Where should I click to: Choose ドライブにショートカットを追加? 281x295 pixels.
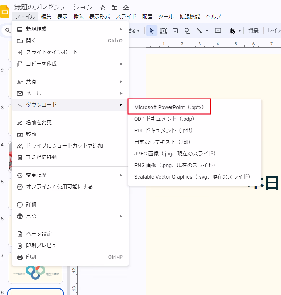pyautogui.click(x=70, y=146)
